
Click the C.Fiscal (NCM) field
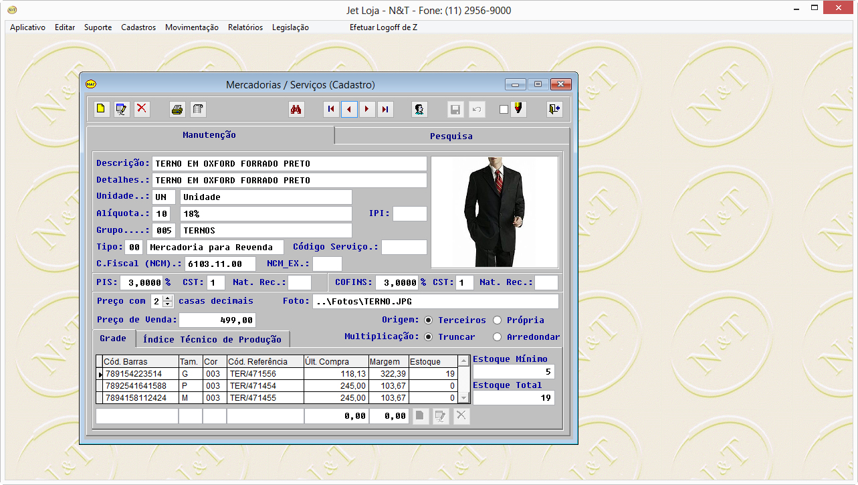(x=220, y=264)
